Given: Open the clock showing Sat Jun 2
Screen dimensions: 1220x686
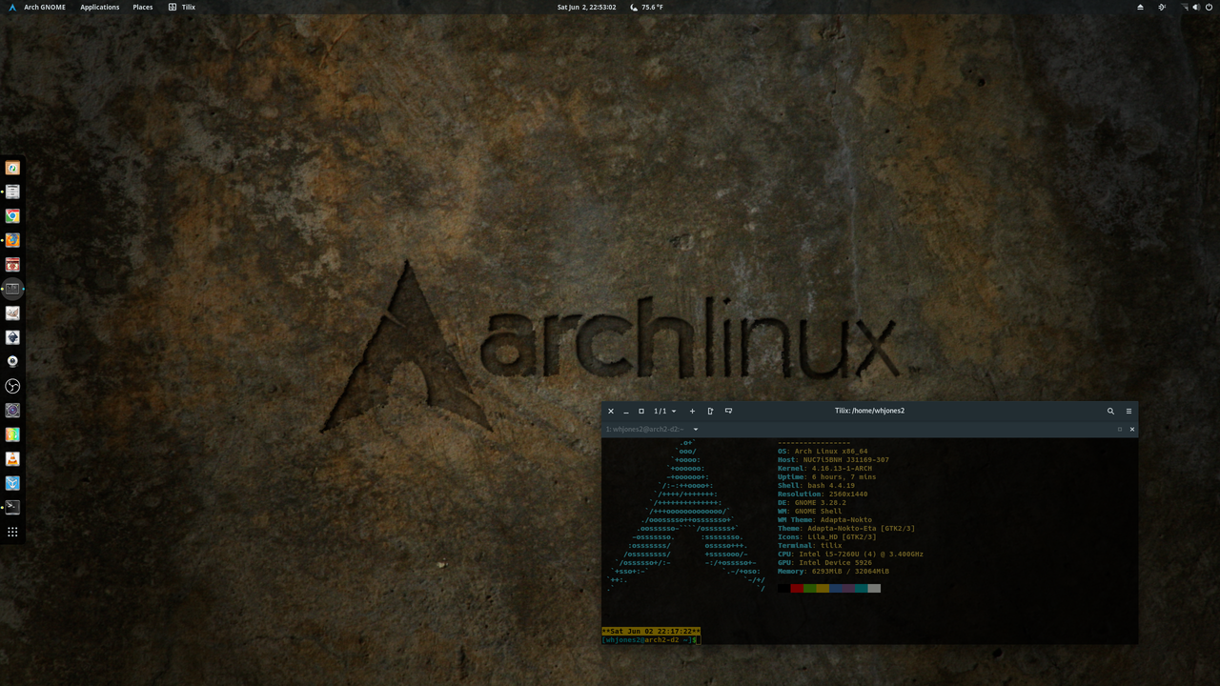Looking at the screenshot, I should point(586,7).
